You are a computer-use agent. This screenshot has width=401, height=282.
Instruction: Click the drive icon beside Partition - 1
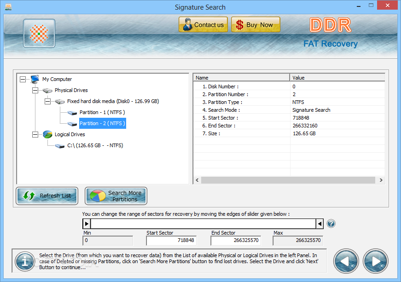[72, 113]
